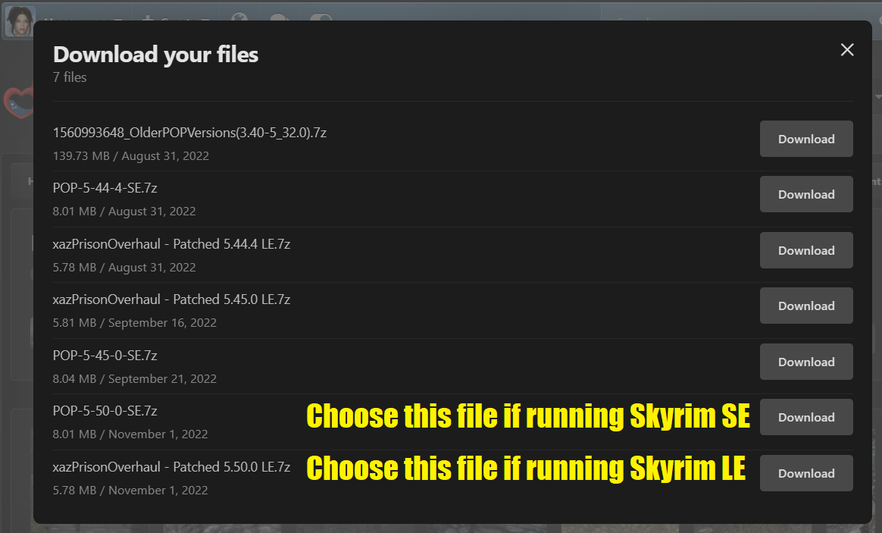This screenshot has width=882, height=533.
Task: Select the file name POP-5-45-0-SE.7z
Action: coord(105,356)
